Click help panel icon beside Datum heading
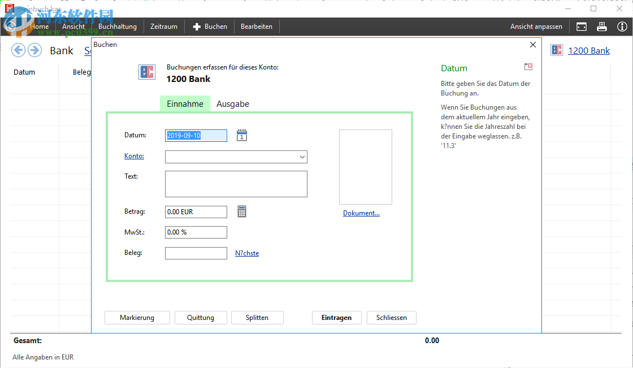Image resolution: width=633 pixels, height=368 pixels. 528,67
